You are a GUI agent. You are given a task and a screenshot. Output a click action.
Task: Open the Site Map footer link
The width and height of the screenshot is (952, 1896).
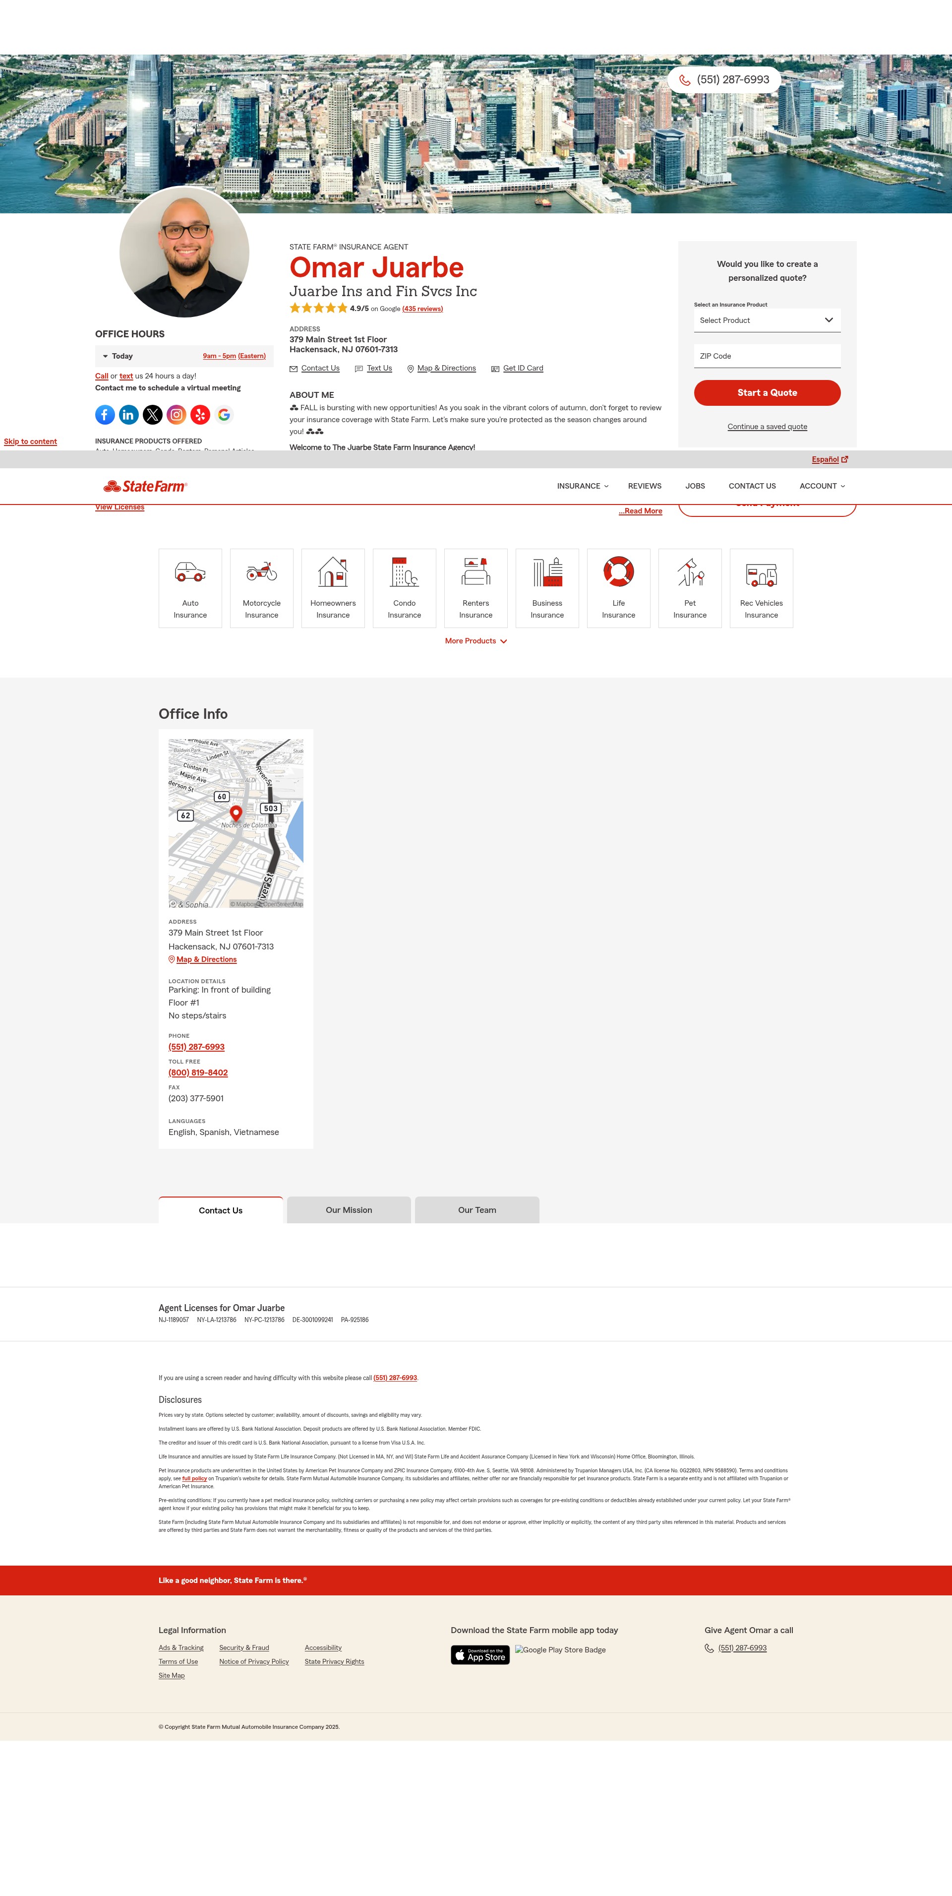pos(172,1677)
